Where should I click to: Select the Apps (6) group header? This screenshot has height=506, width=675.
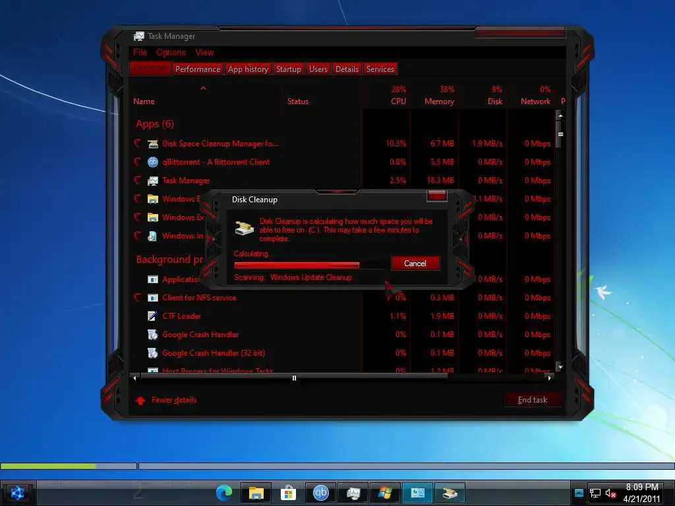click(x=155, y=124)
